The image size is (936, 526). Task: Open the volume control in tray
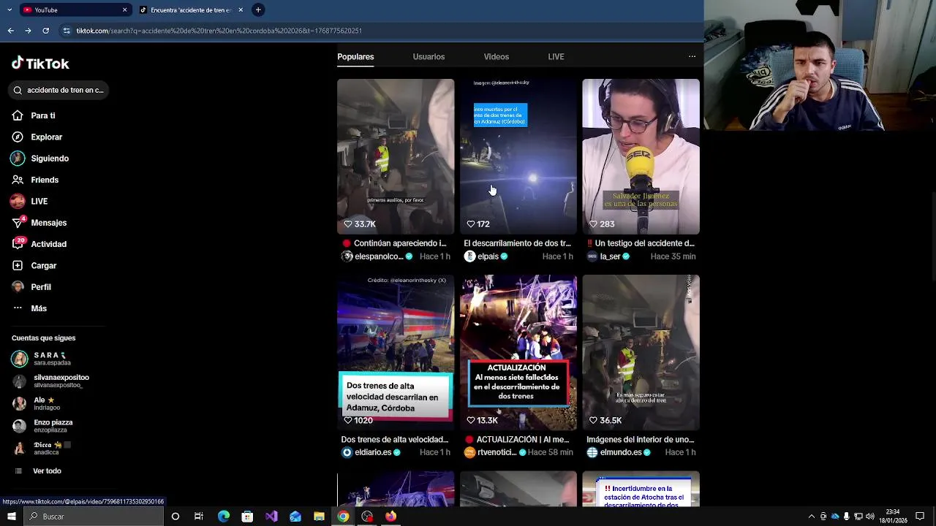click(869, 517)
